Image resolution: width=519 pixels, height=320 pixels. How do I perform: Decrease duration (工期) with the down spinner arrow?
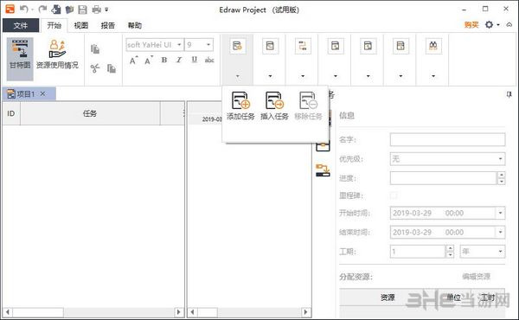click(450, 255)
